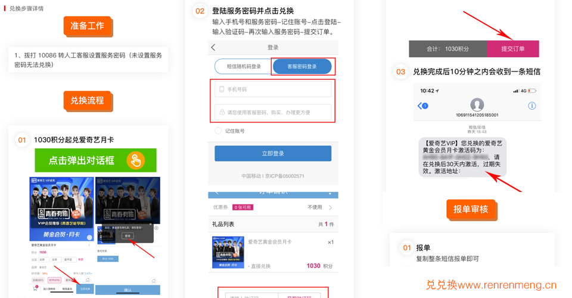The image size is (572, 298).
Task: Click 兑换完成后10分钟之内会收到一条短信 title
Action: click(x=477, y=72)
